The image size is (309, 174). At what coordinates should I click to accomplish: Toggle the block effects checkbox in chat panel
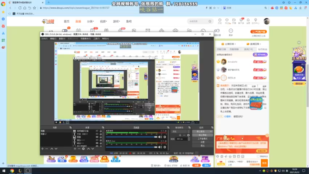(x=258, y=157)
